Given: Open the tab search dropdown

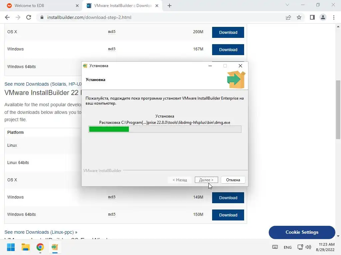Looking at the screenshot, I should pos(287,5).
